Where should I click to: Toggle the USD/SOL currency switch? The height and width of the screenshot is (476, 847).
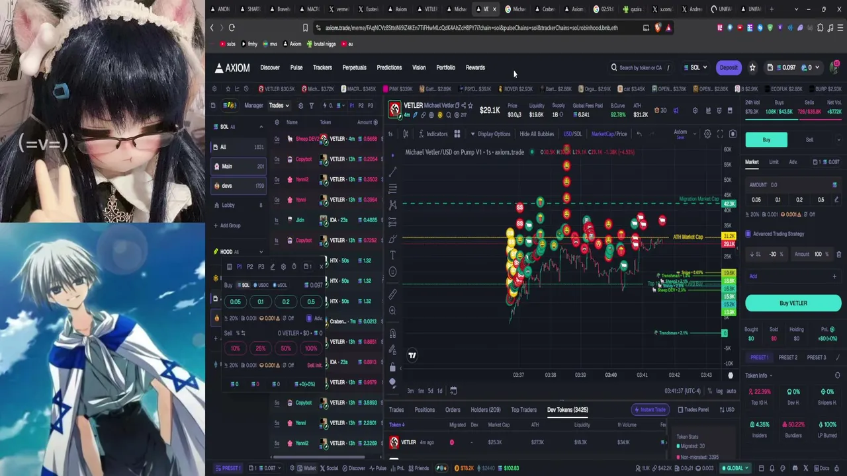(572, 134)
